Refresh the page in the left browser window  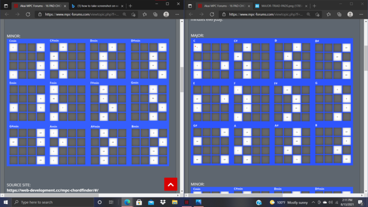(28, 15)
